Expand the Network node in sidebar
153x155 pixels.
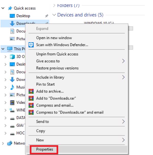click(x=3, y=143)
